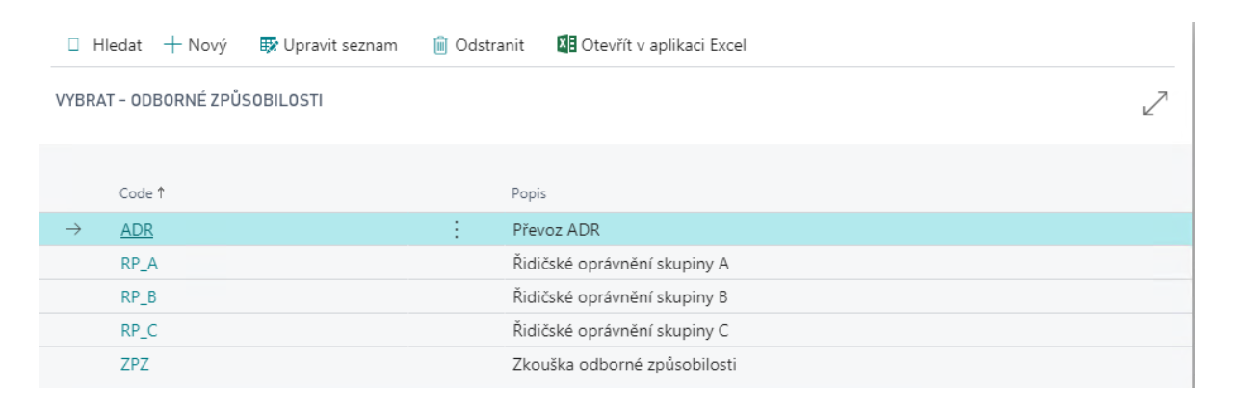The height and width of the screenshot is (410, 1233).
Task: Expand the dialog with diagonal arrows icon
Action: pyautogui.click(x=1155, y=104)
